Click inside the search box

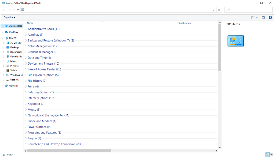(248, 10)
